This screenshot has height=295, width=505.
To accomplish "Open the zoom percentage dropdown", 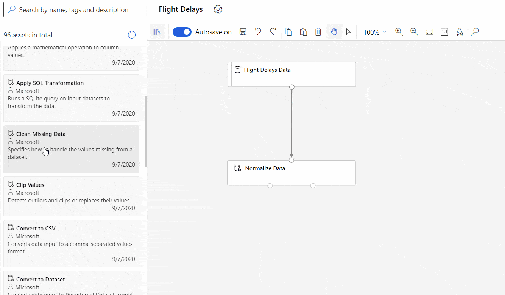I will 374,32.
